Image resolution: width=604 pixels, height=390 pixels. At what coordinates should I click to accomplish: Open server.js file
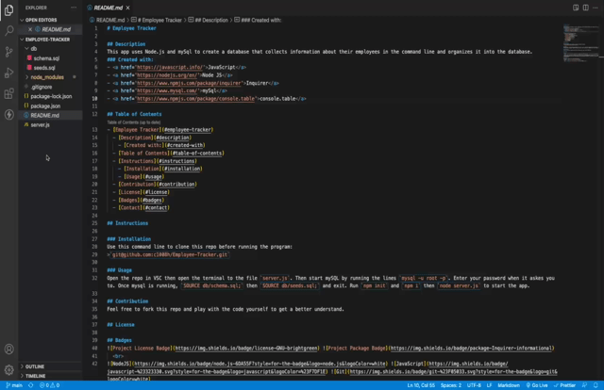(40, 125)
